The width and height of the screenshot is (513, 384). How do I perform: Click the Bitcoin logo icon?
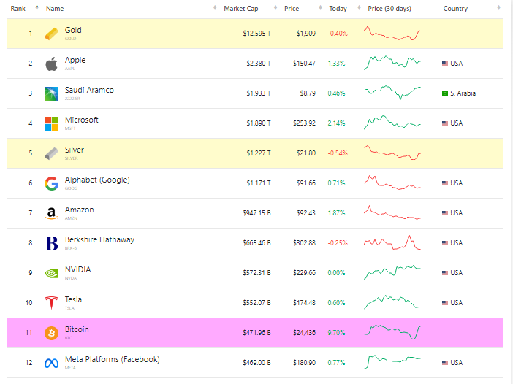click(x=51, y=333)
